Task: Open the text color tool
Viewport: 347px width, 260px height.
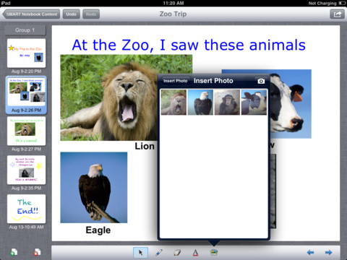Action: point(195,253)
